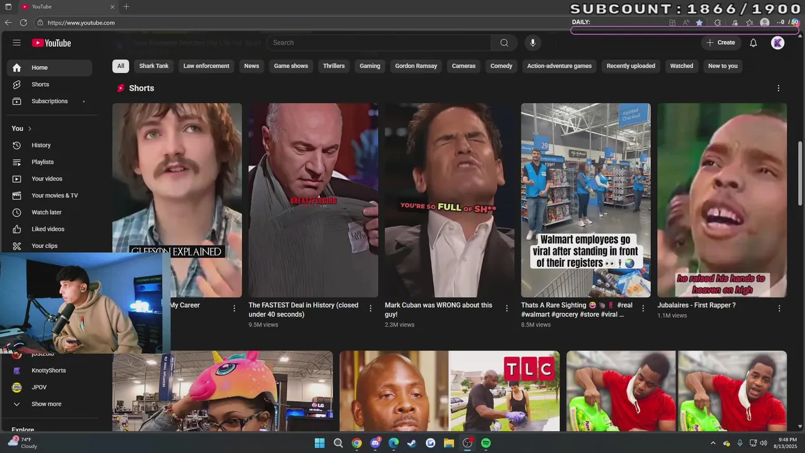The image size is (805, 453).
Task: Open the YouTube hamburger guide menu
Action: coord(17,43)
